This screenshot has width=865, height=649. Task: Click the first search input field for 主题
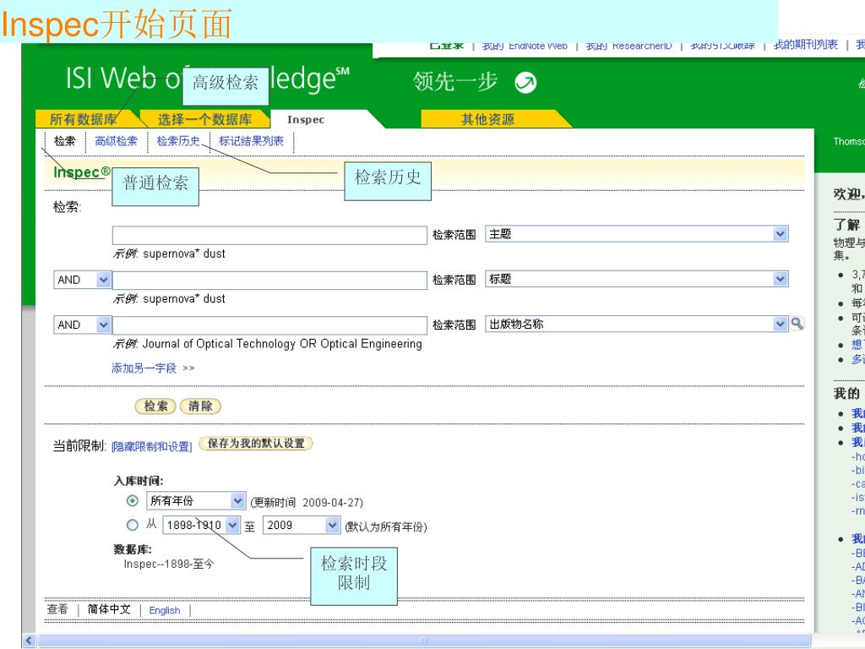(269, 235)
